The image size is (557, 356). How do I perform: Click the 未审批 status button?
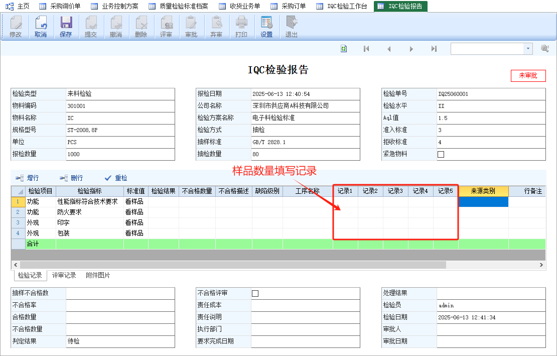pyautogui.click(x=528, y=76)
